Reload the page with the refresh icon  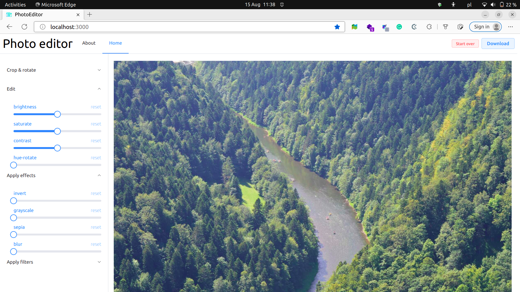(x=24, y=27)
